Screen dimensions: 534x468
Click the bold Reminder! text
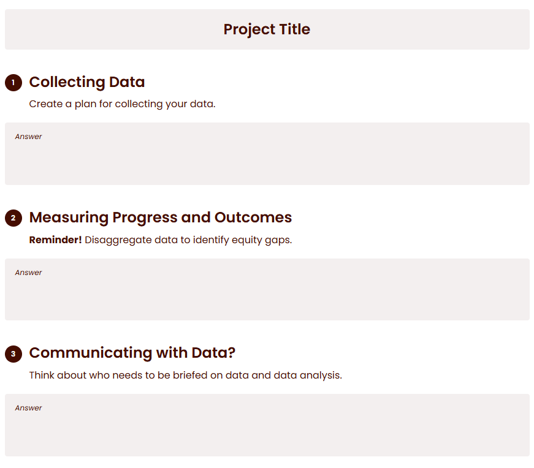[x=56, y=240]
